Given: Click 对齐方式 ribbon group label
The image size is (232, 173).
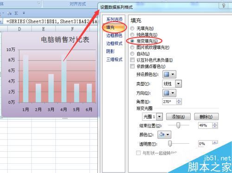Looking at the screenshot, I should point(77,4).
